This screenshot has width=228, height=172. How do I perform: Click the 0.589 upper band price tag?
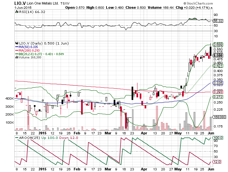218,45
